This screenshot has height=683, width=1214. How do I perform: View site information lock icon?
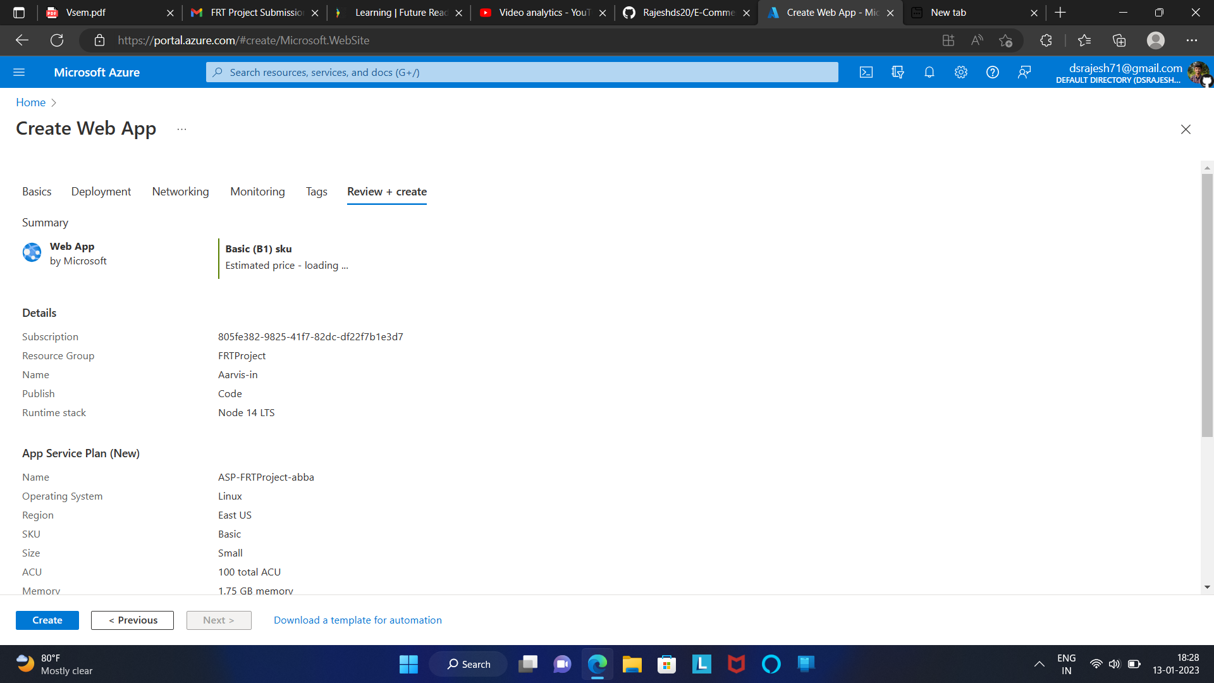99,40
